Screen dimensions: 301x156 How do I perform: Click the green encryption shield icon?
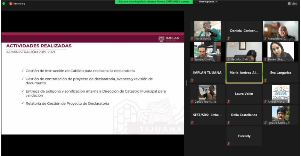(4, 3)
